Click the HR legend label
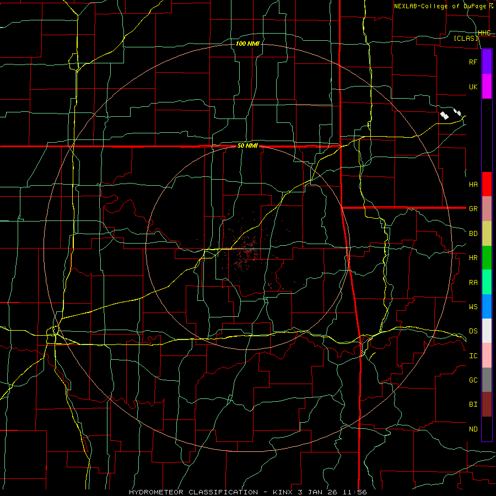 point(473,258)
